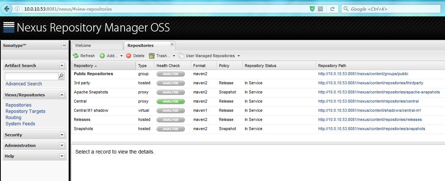Click the Refresh toolbar button
Viewport: 445px width, 181px height.
[84, 56]
